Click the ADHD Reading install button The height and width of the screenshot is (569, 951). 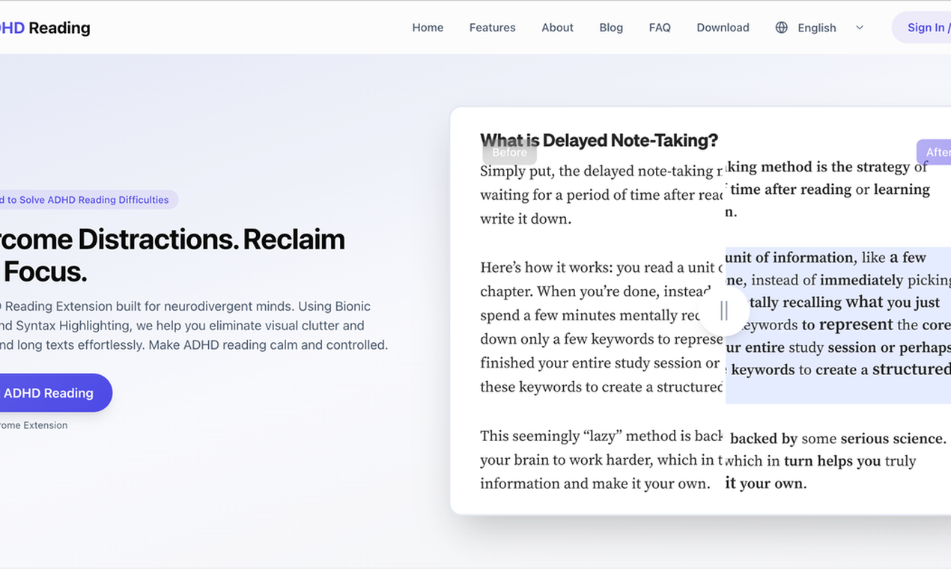(55, 393)
